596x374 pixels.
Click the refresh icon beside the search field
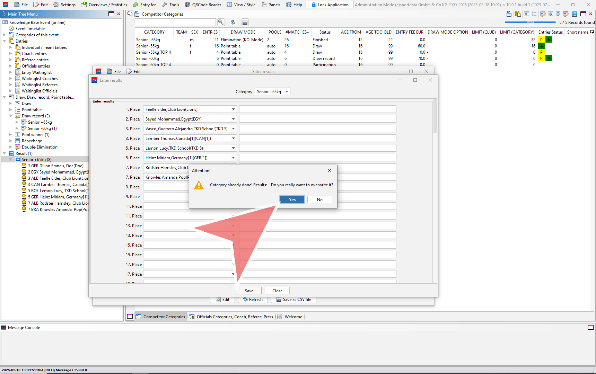[233, 22]
